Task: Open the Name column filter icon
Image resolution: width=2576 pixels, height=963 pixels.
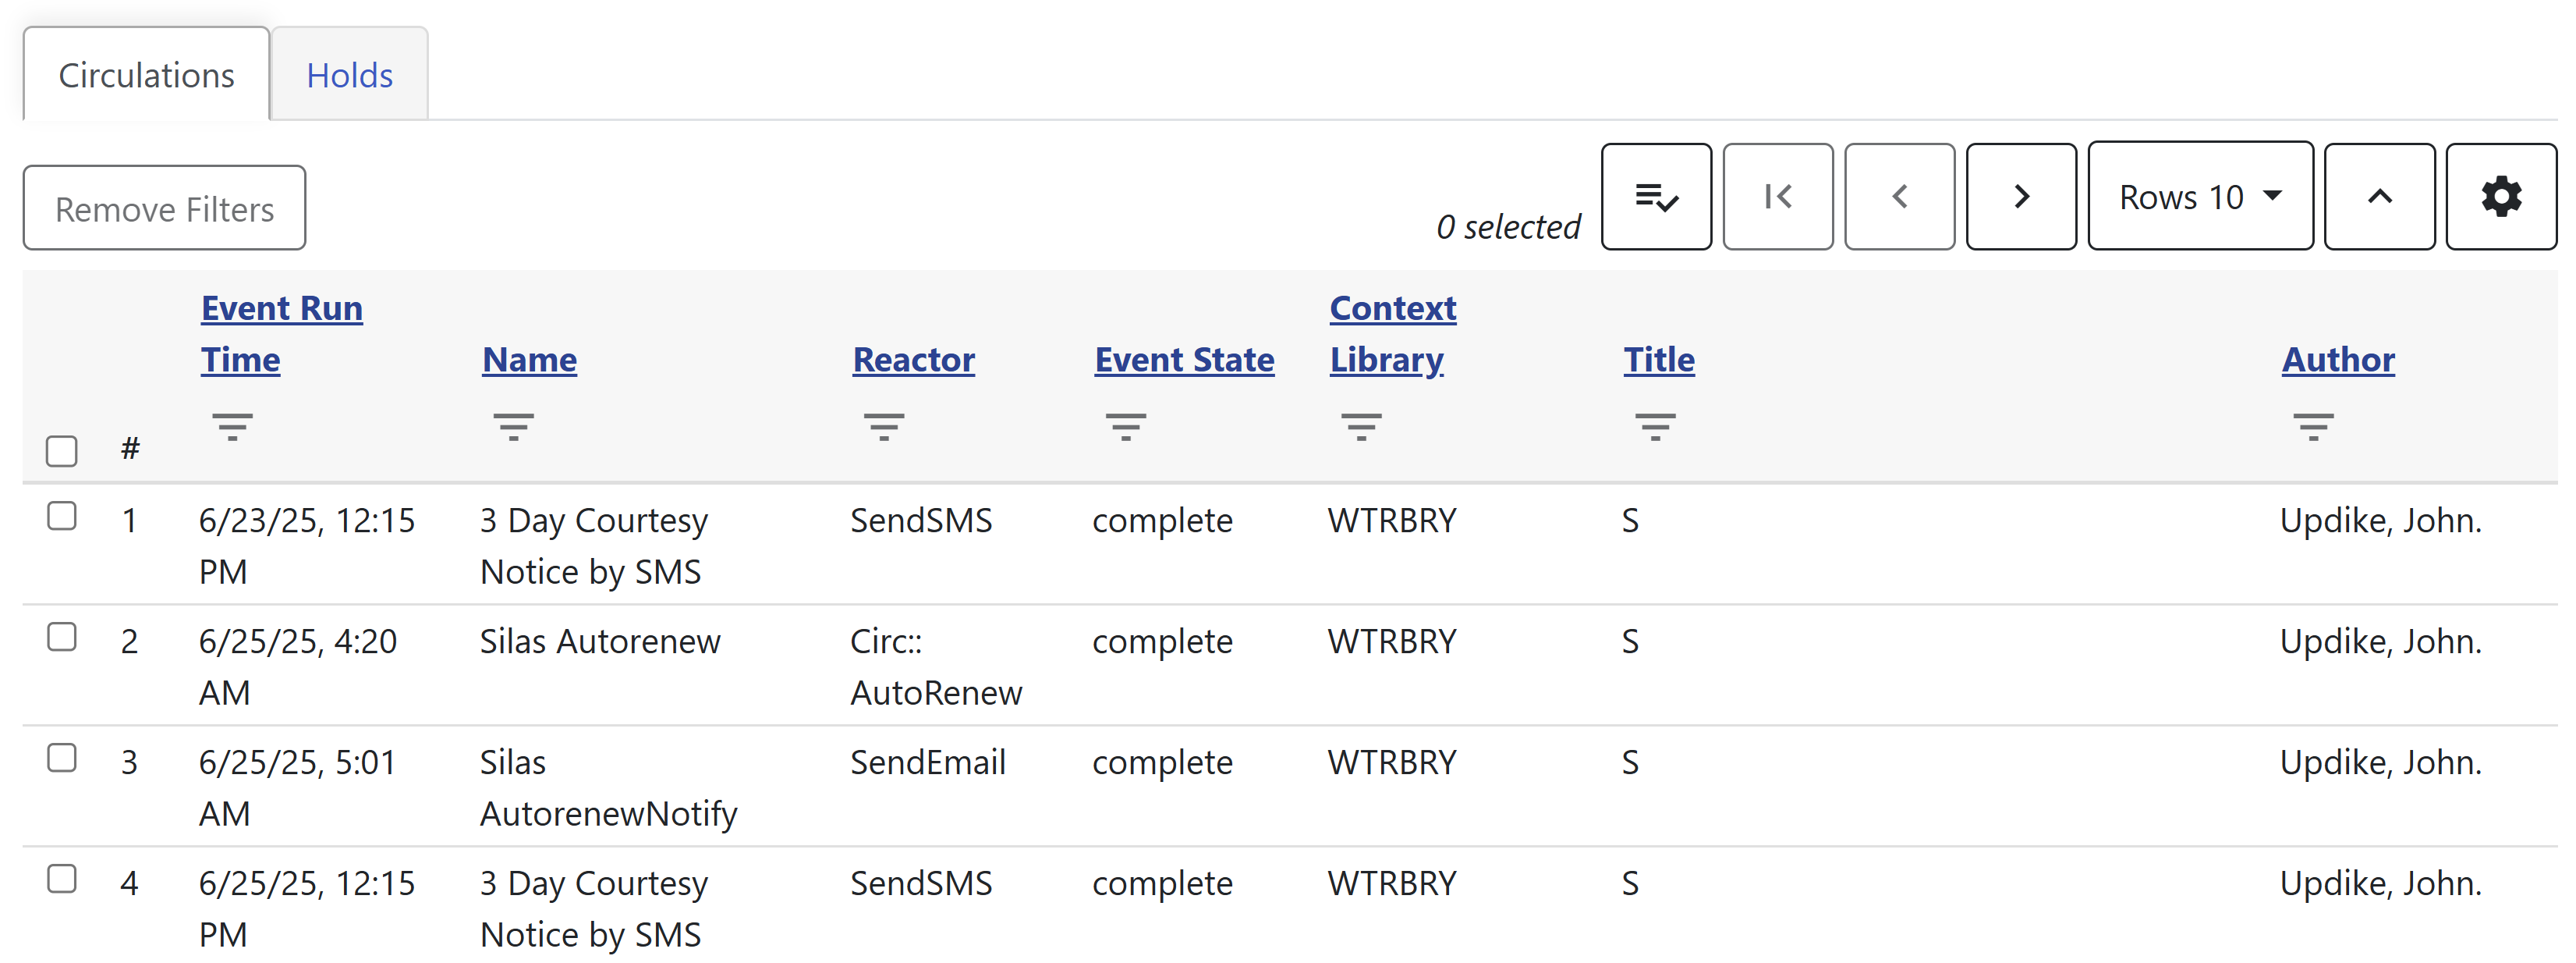Action: click(x=513, y=426)
